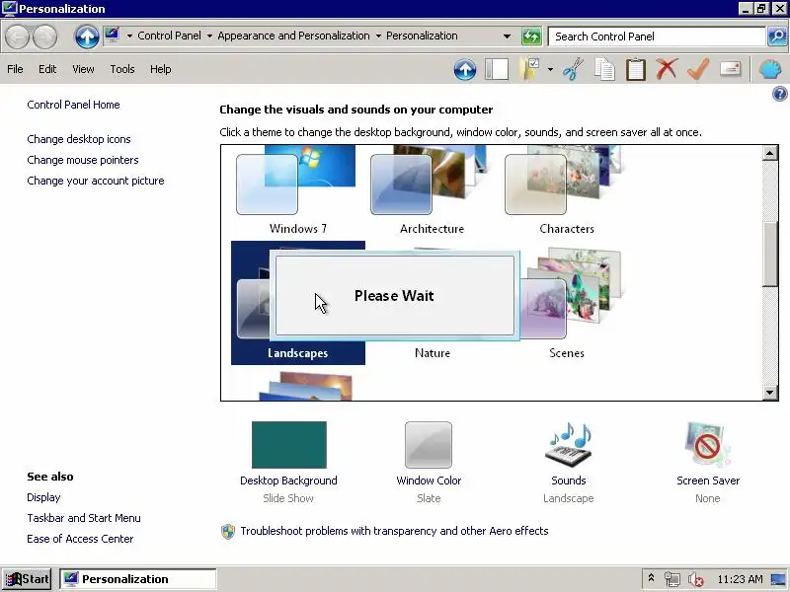Expand arrow after Appearance and Personalization breadcrumb
Viewport: 790px width, 592px height.
point(378,36)
